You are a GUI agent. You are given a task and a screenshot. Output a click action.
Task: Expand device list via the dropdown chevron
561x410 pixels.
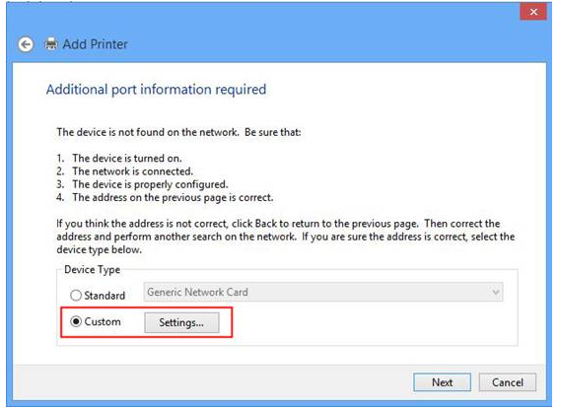[x=496, y=293]
